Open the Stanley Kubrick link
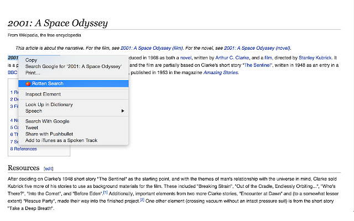Image resolution: width=354 pixels, height=221 pixels. pos(315,57)
